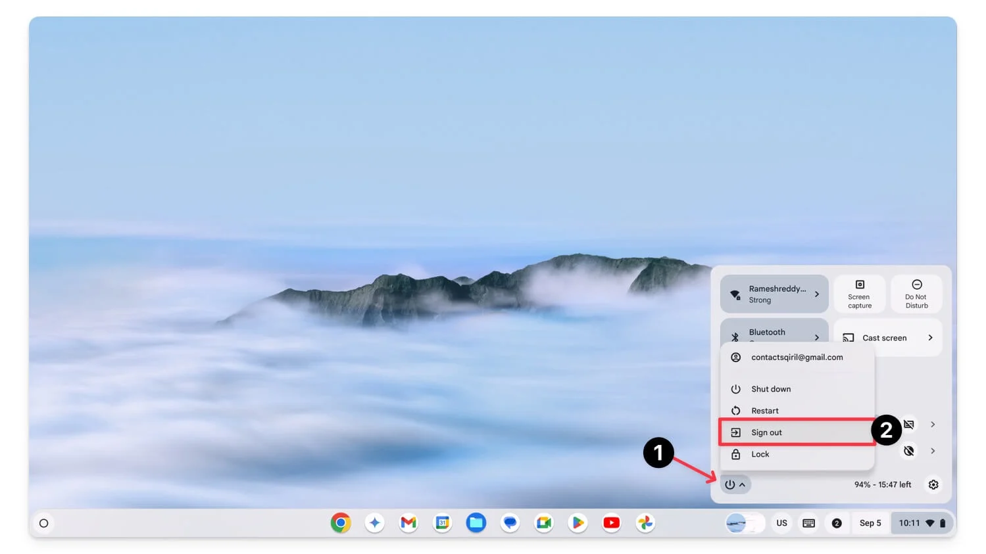Select Sign out from power menu
The image size is (986, 554).
766,432
